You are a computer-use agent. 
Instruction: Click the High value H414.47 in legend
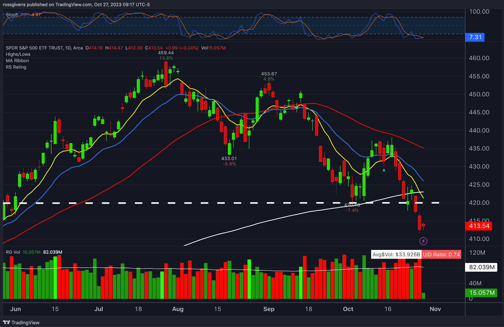pos(114,48)
